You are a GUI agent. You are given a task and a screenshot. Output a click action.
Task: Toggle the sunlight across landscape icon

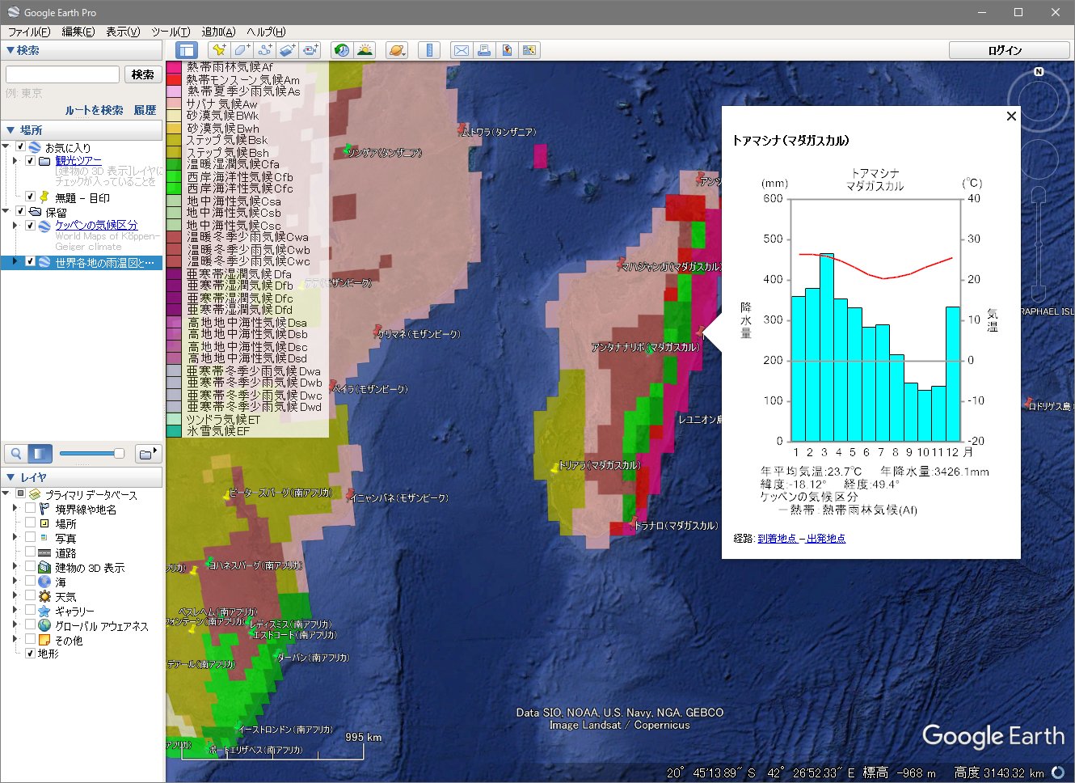pyautogui.click(x=365, y=50)
